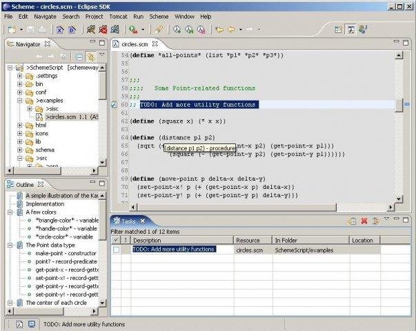Select the circles.scm editor tab
Viewport: 416px width, 331px height.
[135, 44]
